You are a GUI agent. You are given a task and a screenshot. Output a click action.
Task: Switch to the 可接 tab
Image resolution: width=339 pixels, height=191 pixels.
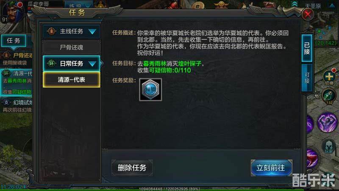(307, 78)
